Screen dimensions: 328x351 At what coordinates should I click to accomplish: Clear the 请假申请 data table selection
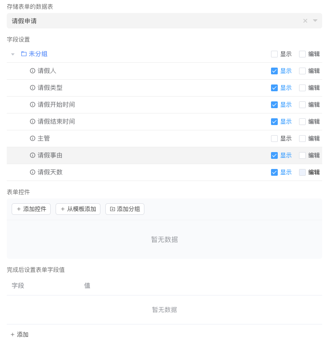[x=305, y=21]
